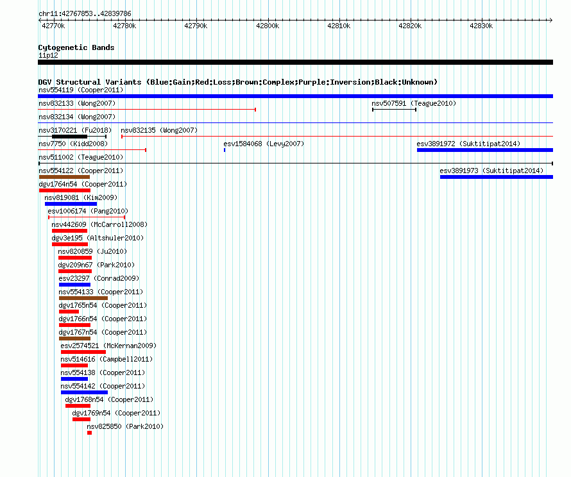This screenshot has height=477, width=571.
Task: Click the chr11:42767853..42839786 coordinates text
Action: pyautogui.click(x=85, y=13)
